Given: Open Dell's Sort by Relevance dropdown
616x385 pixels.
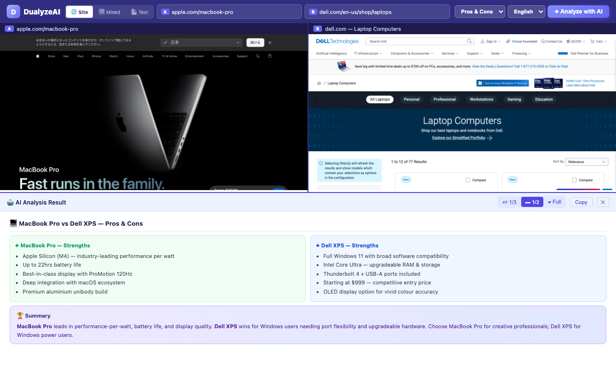Looking at the screenshot, I should pos(587,162).
